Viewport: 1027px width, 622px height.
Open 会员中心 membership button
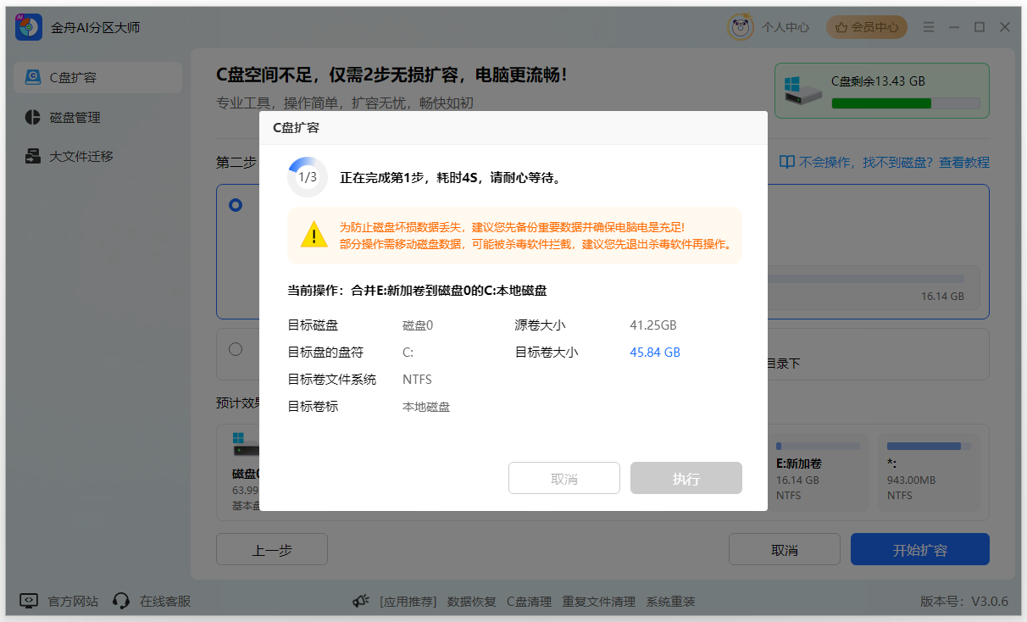point(866,27)
